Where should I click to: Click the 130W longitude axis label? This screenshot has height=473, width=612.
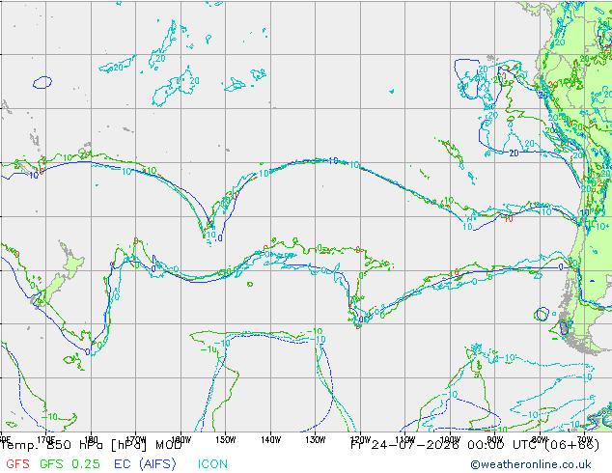coord(316,440)
